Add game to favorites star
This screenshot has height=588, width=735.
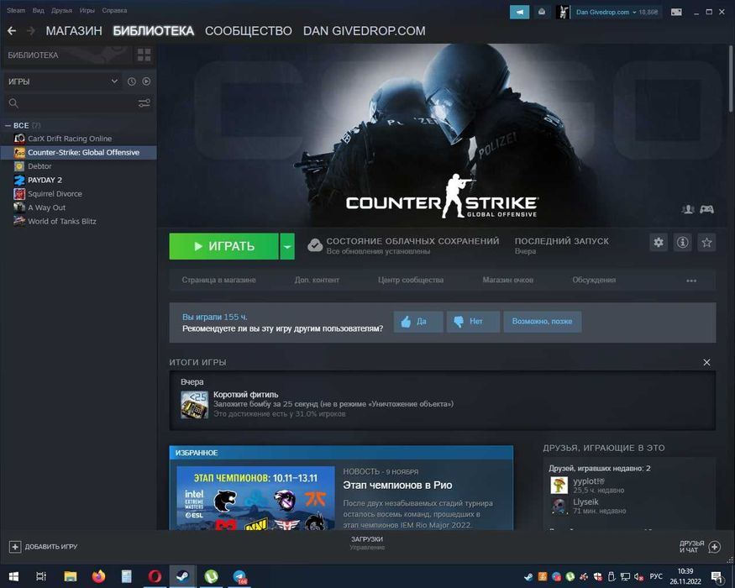pyautogui.click(x=707, y=243)
